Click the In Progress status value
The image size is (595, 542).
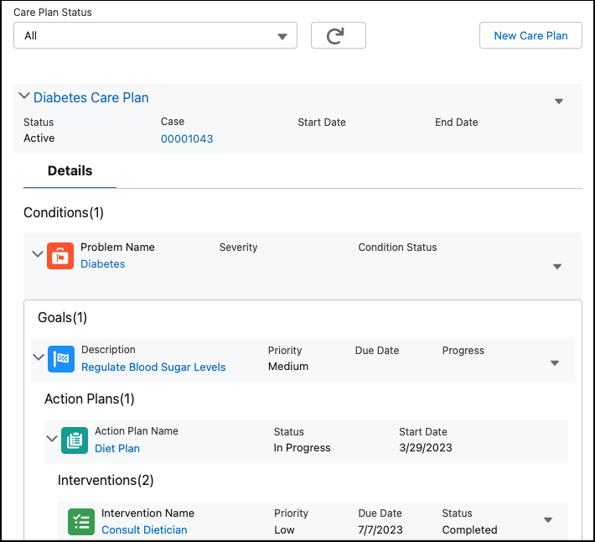click(x=302, y=447)
